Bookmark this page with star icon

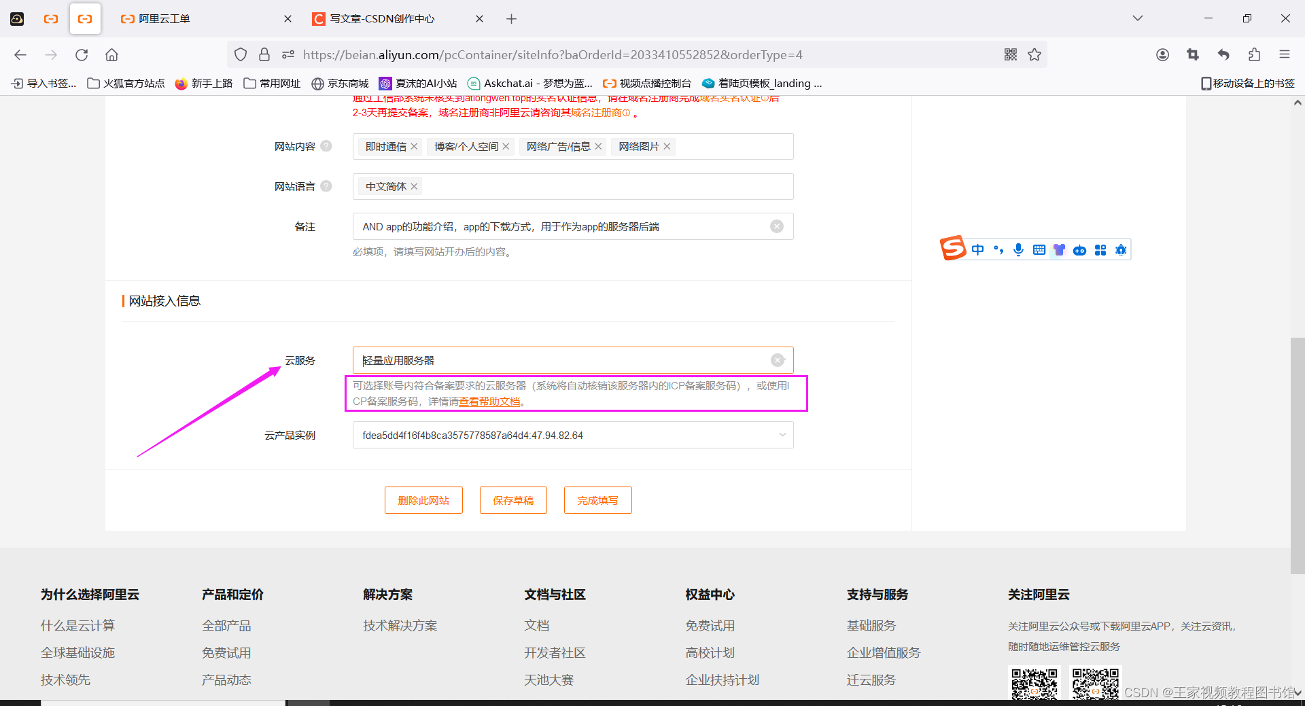click(1034, 55)
